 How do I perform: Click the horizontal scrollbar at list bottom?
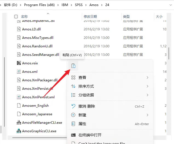tap(39, 138)
